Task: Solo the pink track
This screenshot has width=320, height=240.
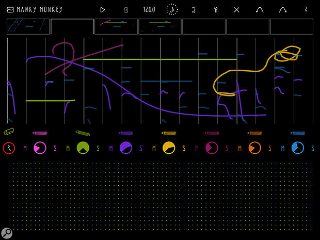Action: click(x=55, y=148)
